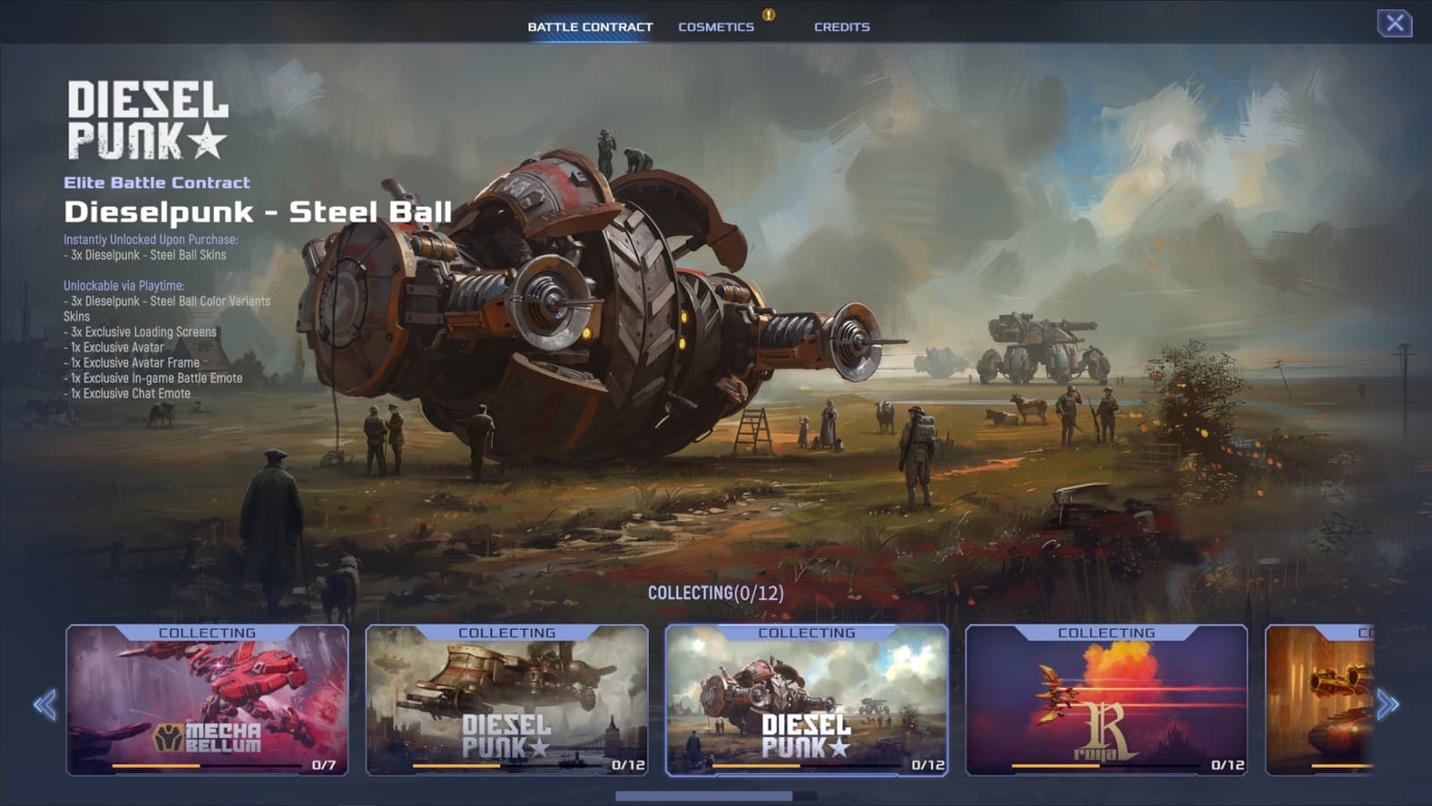Click '1x Exclusive Chat Emote' text

point(127,394)
